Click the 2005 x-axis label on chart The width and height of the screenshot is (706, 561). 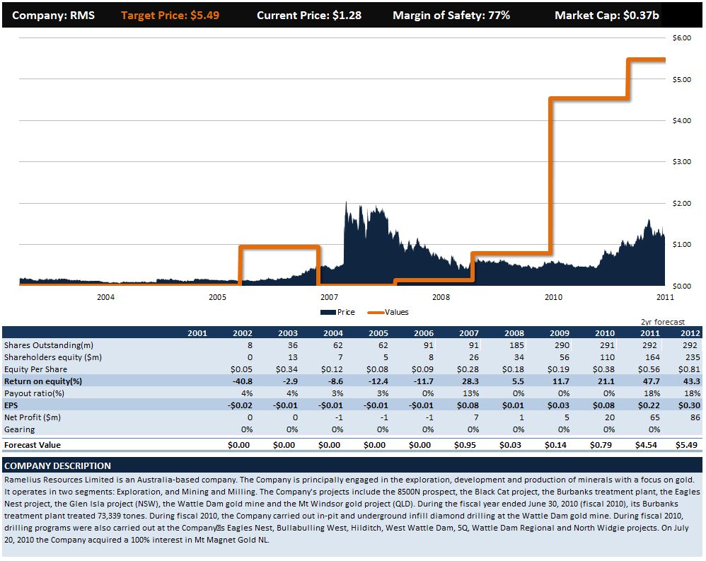217,297
